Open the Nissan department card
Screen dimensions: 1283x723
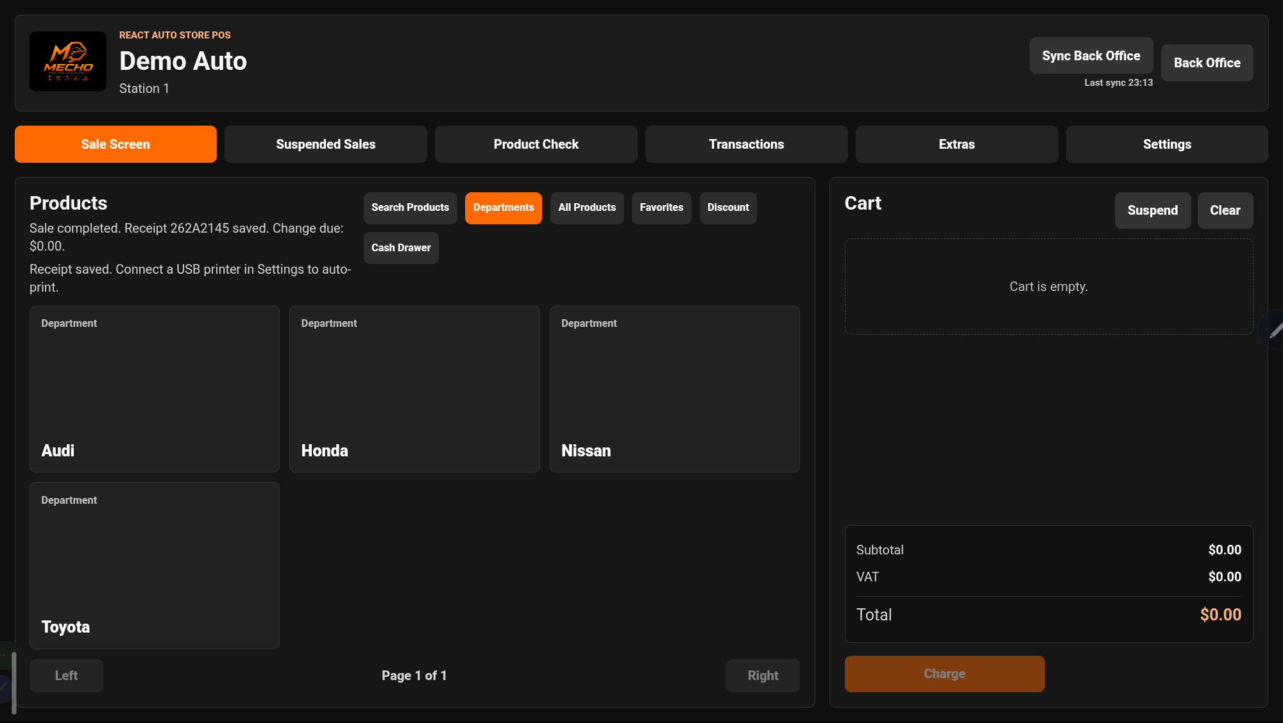pos(675,389)
